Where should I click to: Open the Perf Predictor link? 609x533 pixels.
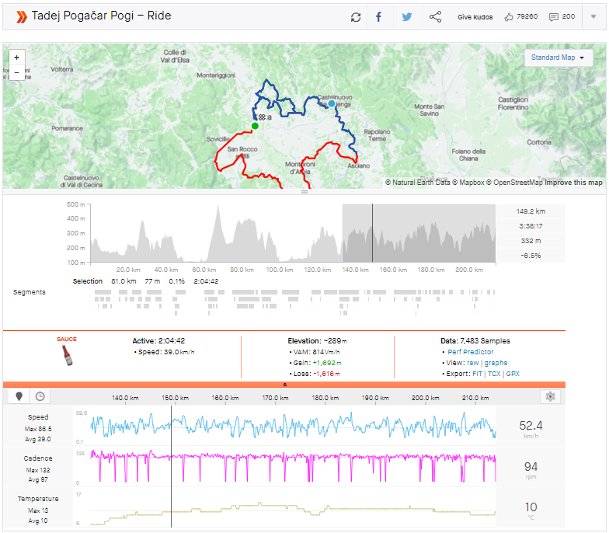[470, 352]
